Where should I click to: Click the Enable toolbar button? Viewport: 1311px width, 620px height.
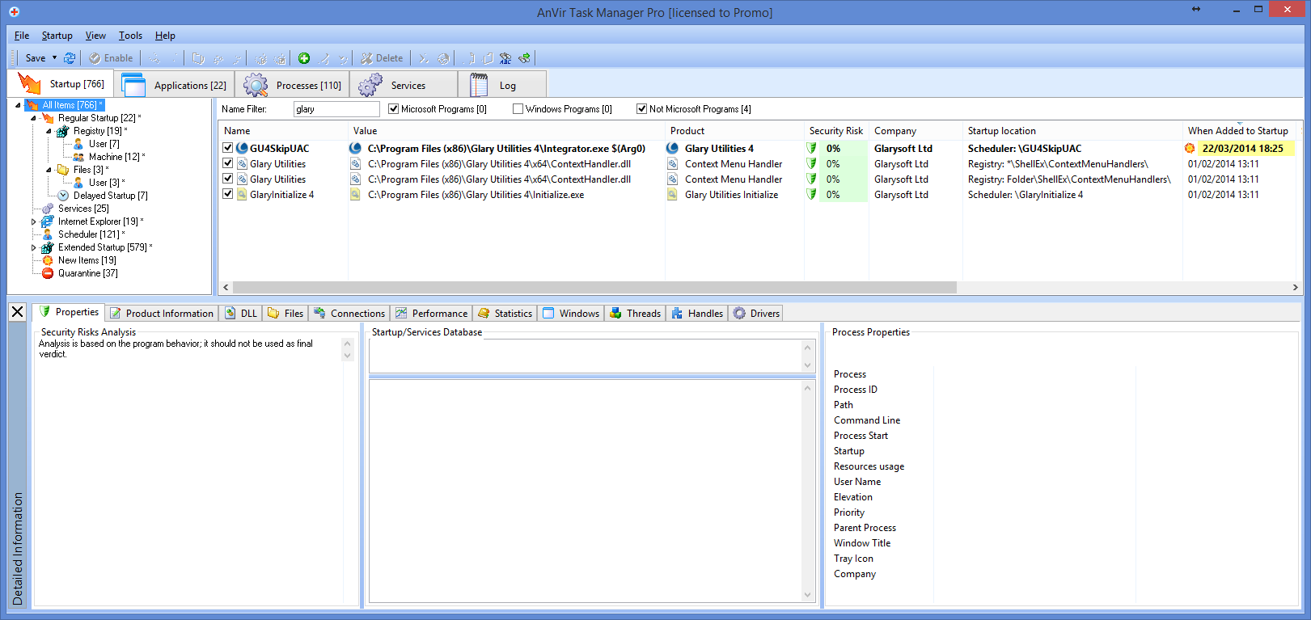click(111, 58)
